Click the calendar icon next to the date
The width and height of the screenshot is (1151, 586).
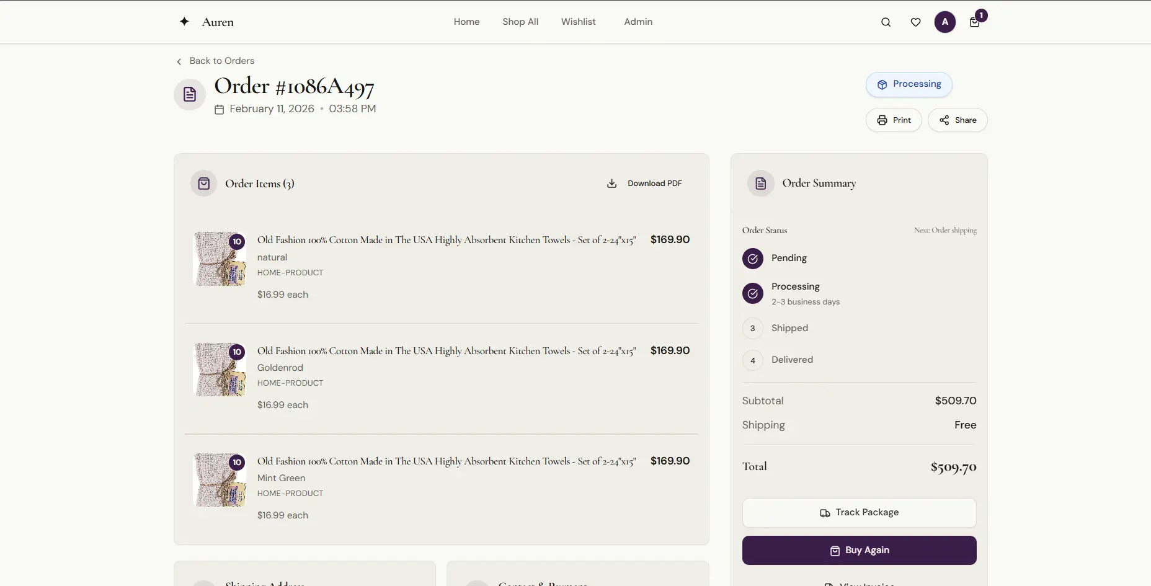pos(218,109)
